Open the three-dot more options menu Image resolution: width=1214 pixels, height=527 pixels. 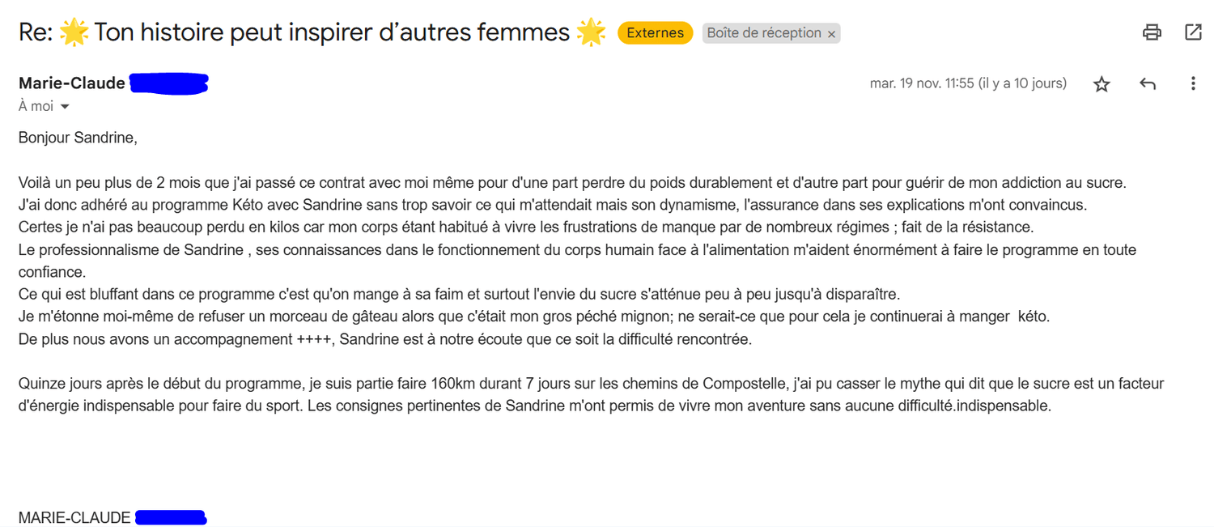click(1193, 83)
